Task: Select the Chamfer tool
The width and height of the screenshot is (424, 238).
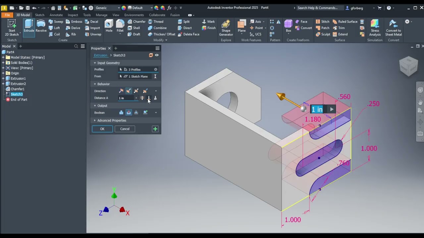Action: tap(136, 21)
